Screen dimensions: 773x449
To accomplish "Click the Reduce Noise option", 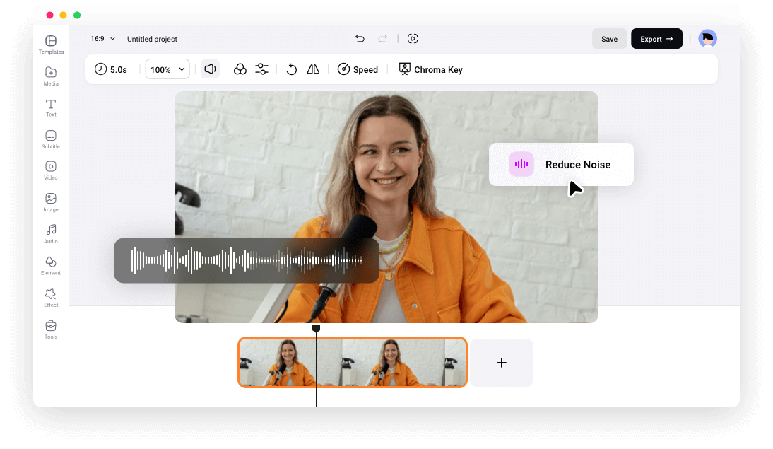I will click(x=561, y=164).
